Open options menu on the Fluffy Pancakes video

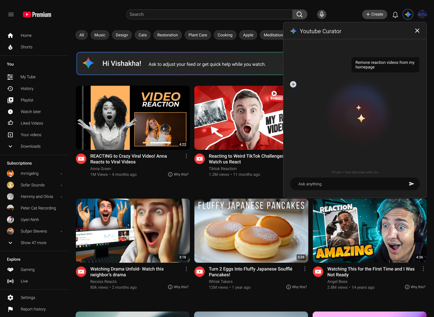coord(305,269)
